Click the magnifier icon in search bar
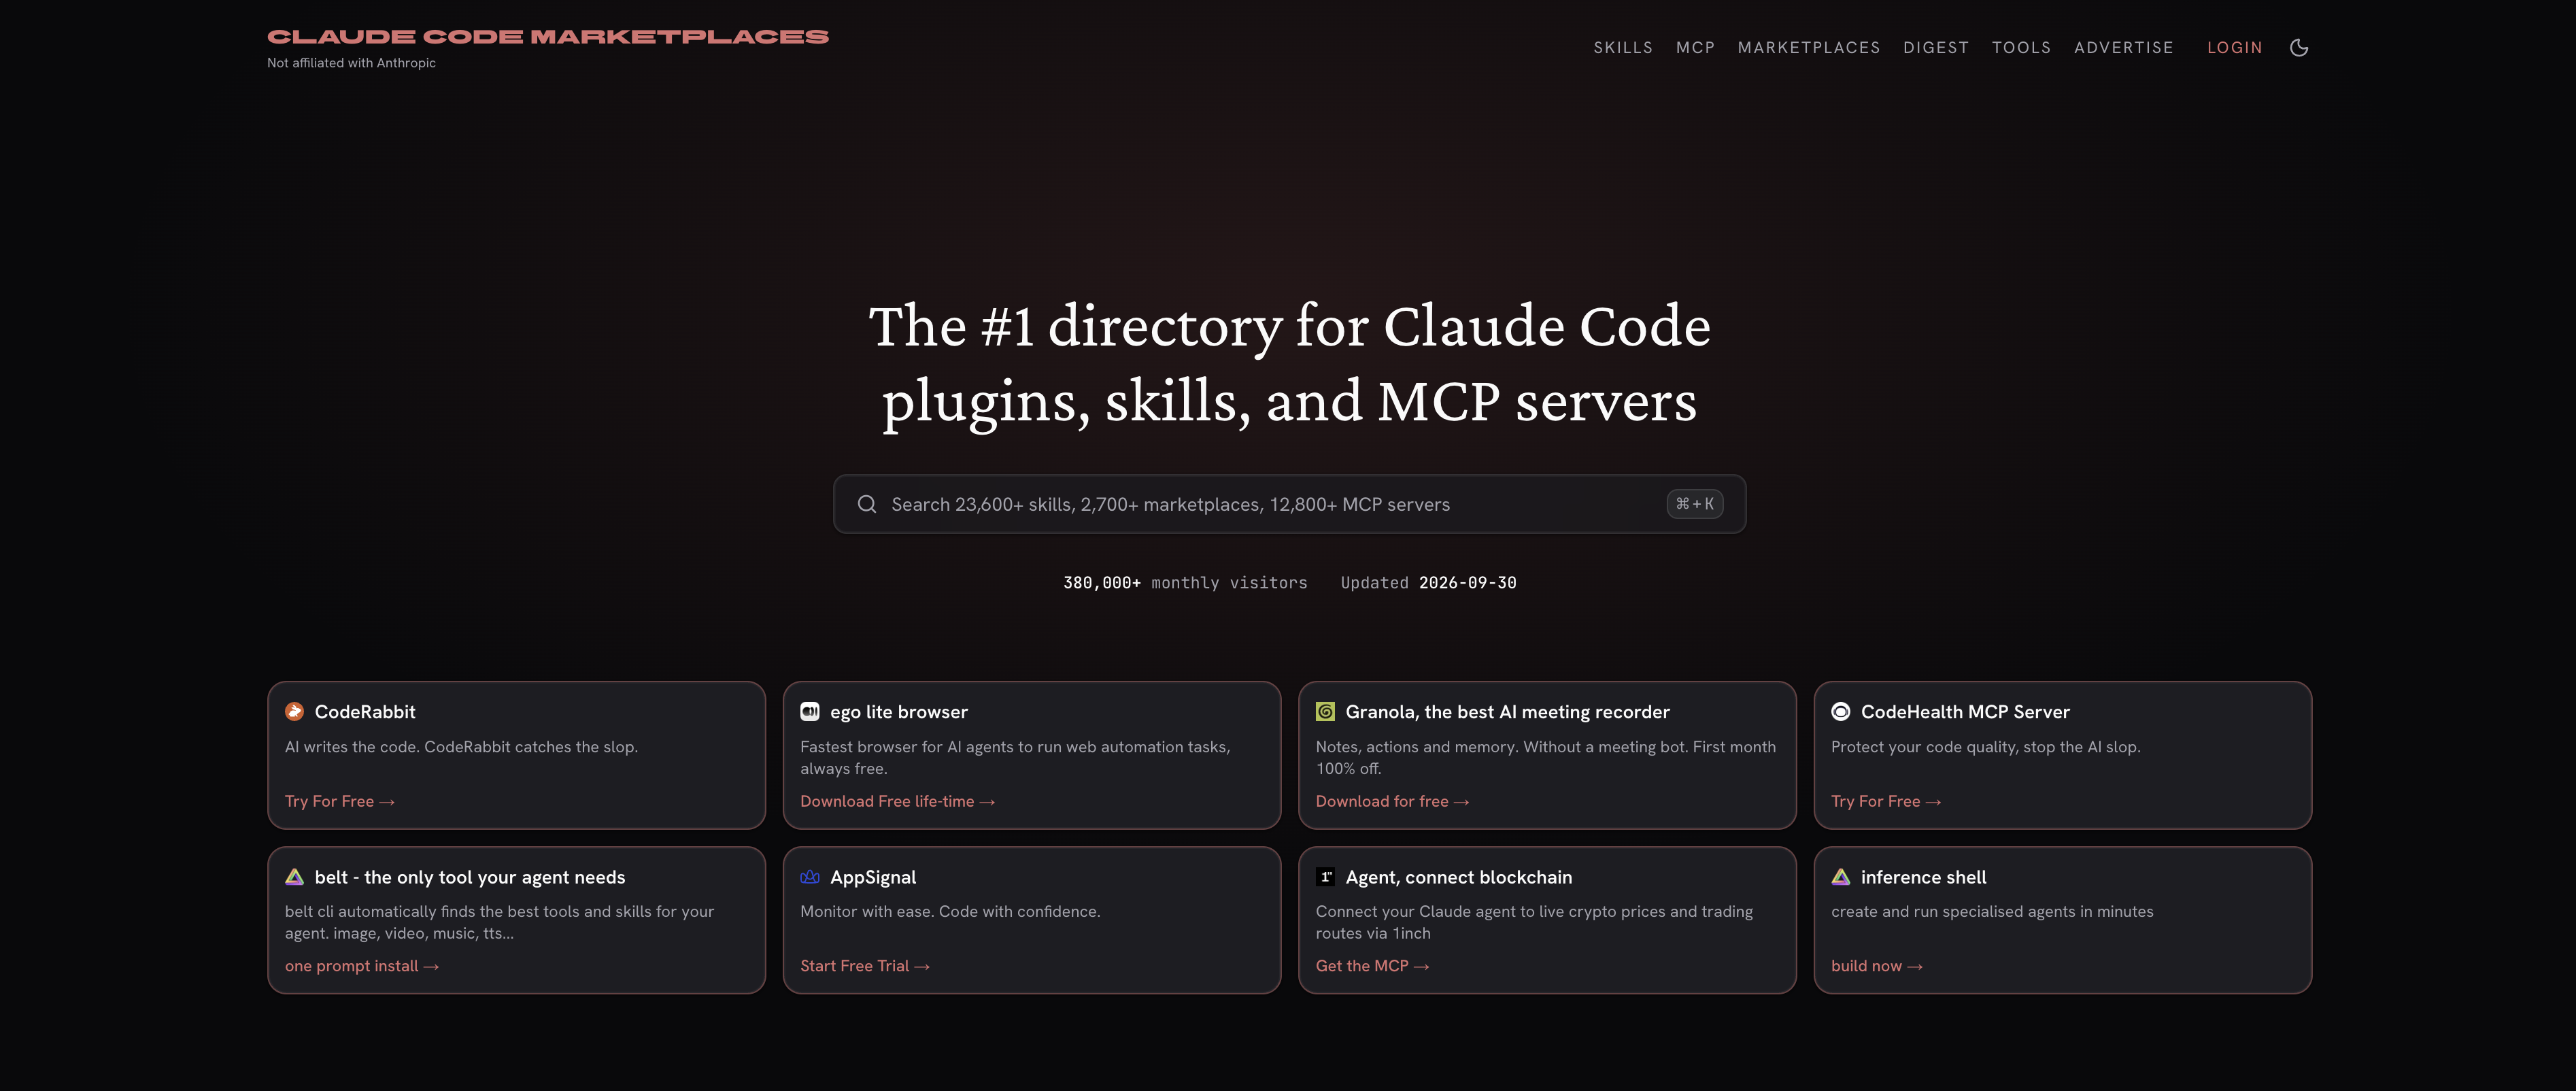The height and width of the screenshot is (1091, 2576). pos(867,504)
